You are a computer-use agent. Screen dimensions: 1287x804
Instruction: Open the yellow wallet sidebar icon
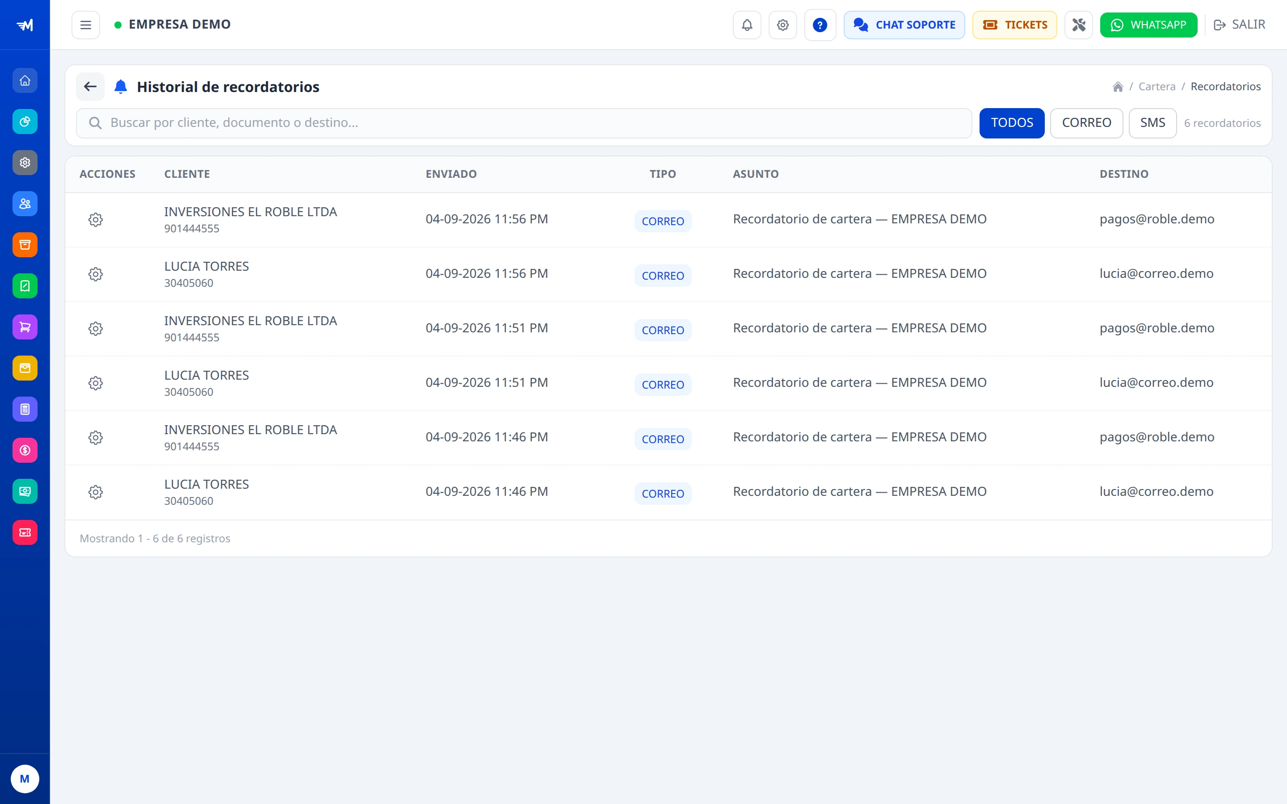point(25,368)
